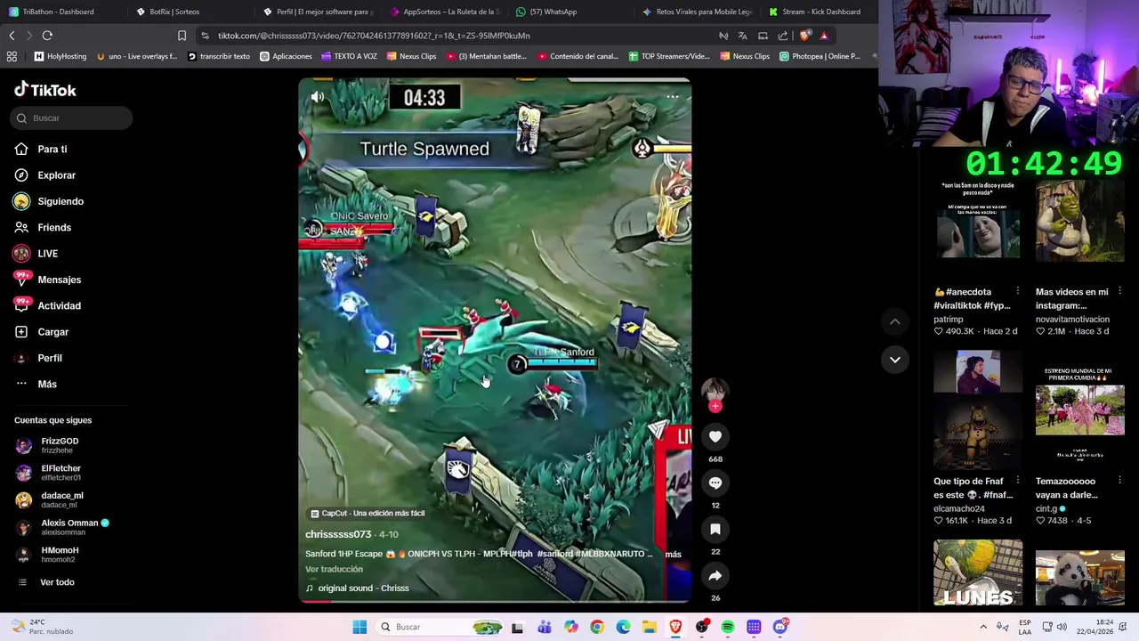
Task: Open options for 'Que tipo de Fnaf' video
Action: click(x=1016, y=481)
